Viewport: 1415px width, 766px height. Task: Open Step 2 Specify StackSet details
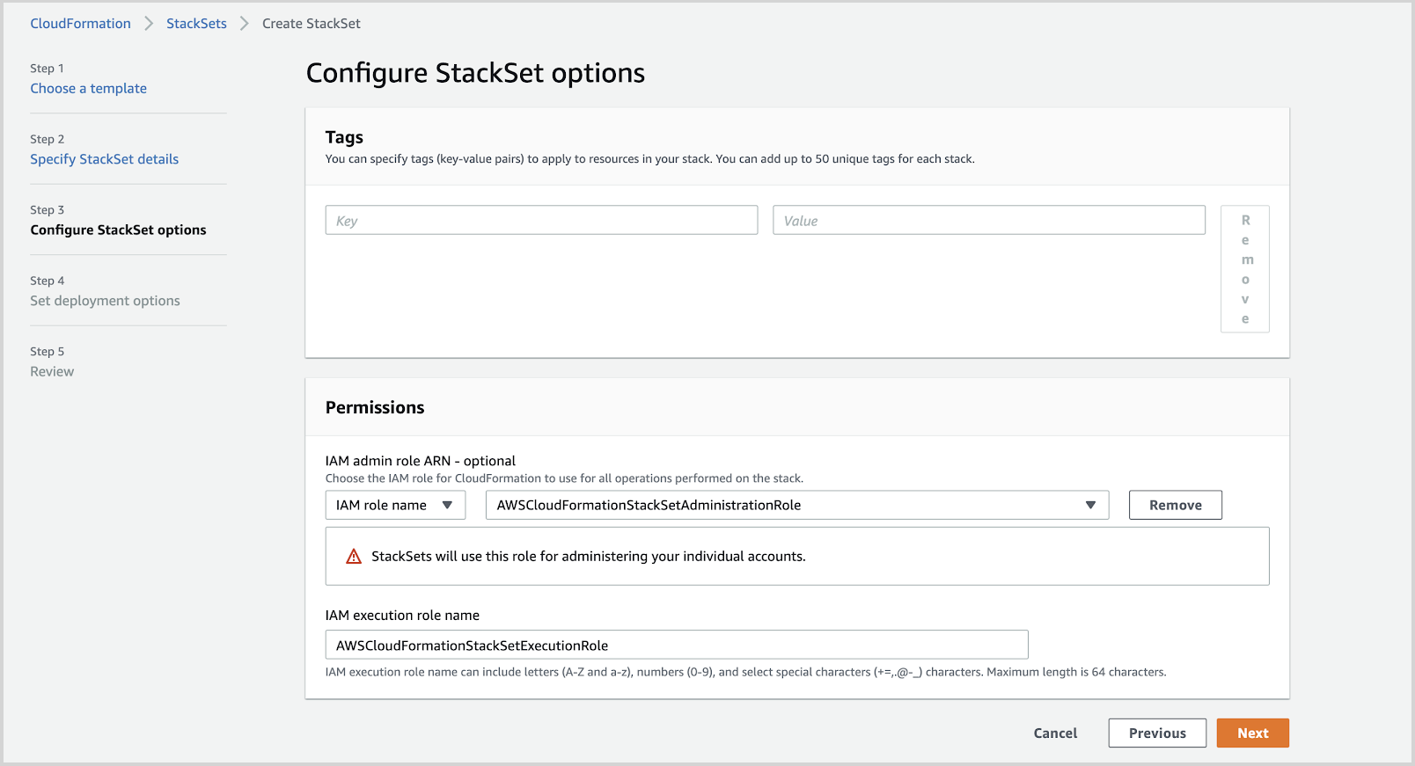(104, 159)
